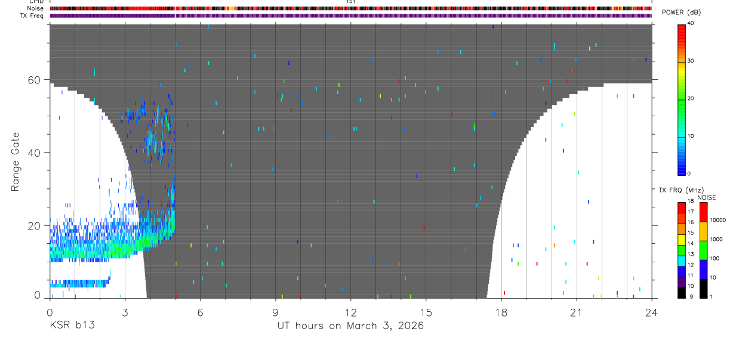Click the Noise row label at top
Viewport: 733px width, 338px height.
[35, 8]
